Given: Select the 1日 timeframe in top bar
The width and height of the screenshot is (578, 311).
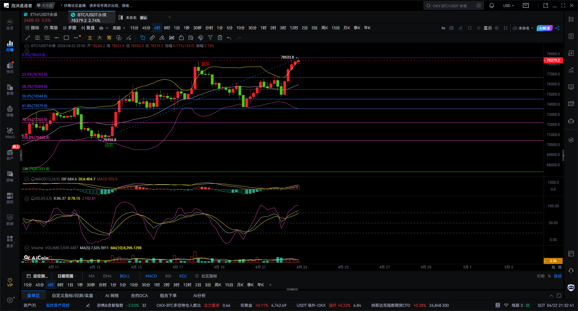Looking at the screenshot, I should [x=177, y=28].
